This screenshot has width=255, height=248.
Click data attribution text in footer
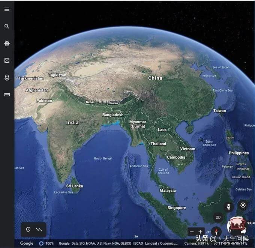118,243
